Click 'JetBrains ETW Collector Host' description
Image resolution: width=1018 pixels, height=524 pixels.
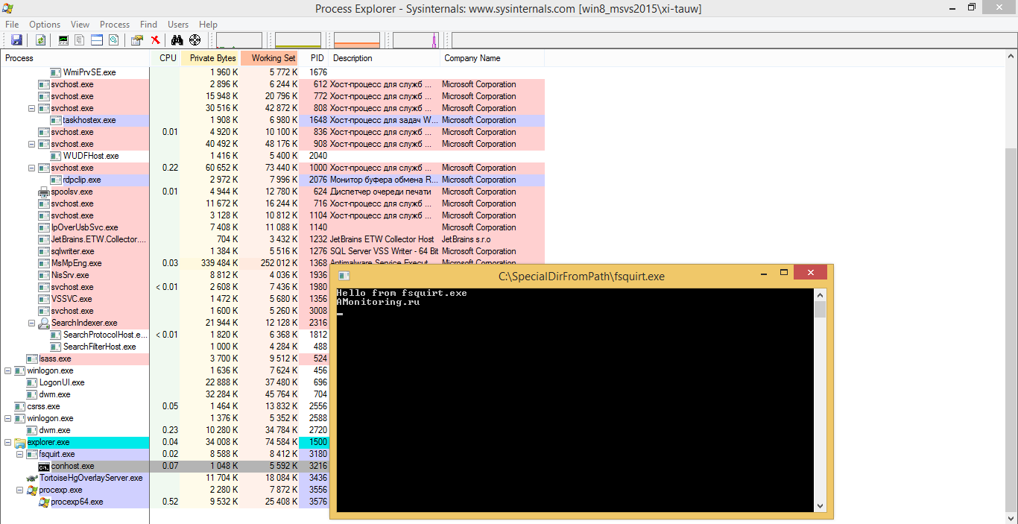(x=382, y=239)
